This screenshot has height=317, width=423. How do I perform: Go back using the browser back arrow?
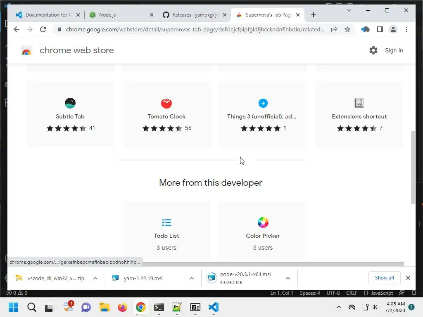17,29
